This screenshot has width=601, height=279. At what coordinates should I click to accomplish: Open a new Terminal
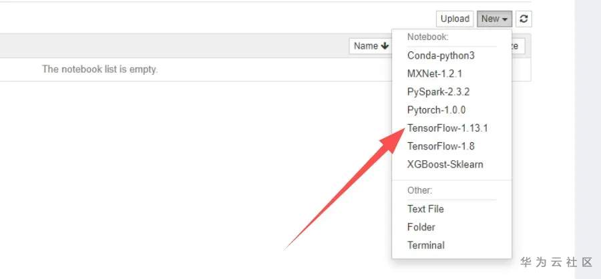click(x=425, y=245)
